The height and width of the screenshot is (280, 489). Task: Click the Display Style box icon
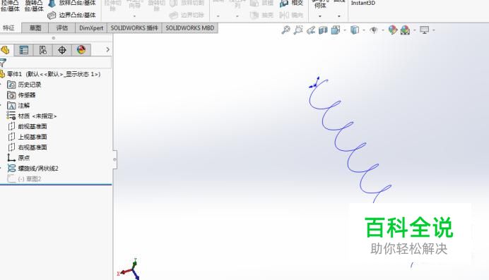click(x=355, y=30)
